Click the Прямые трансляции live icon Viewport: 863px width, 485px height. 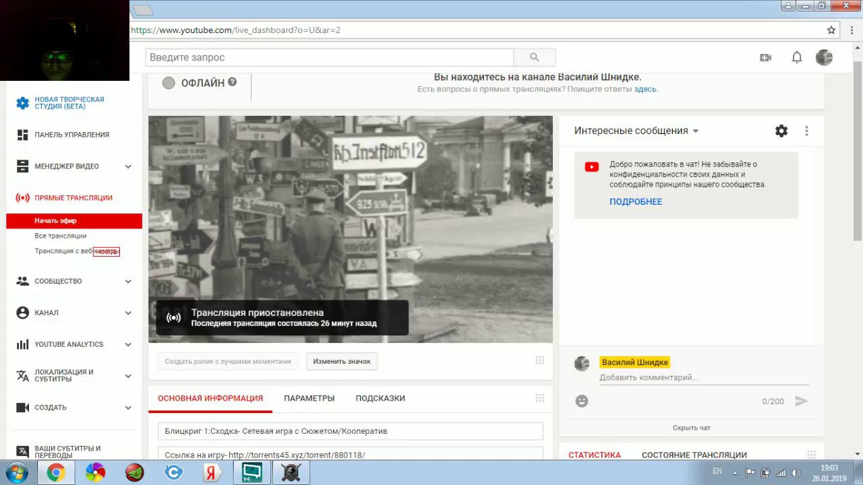(23, 198)
